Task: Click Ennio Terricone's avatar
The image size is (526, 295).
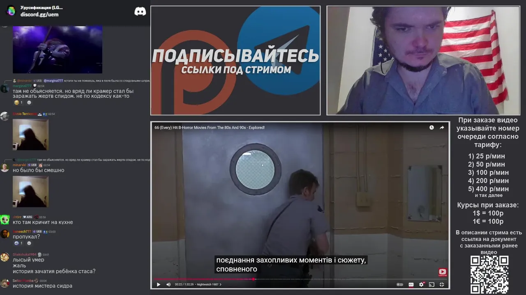Action: (5, 116)
